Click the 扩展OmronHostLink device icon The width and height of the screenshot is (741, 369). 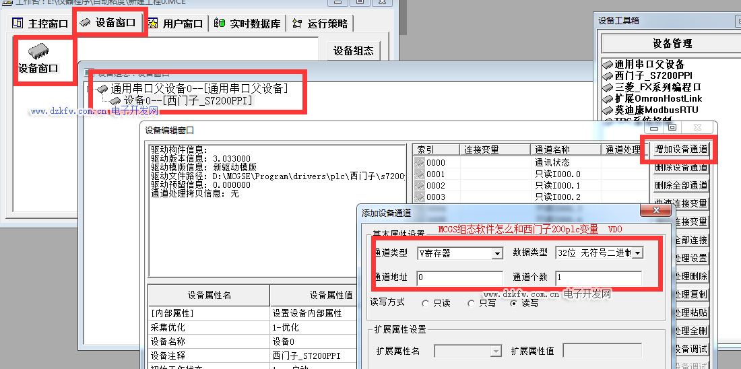608,98
